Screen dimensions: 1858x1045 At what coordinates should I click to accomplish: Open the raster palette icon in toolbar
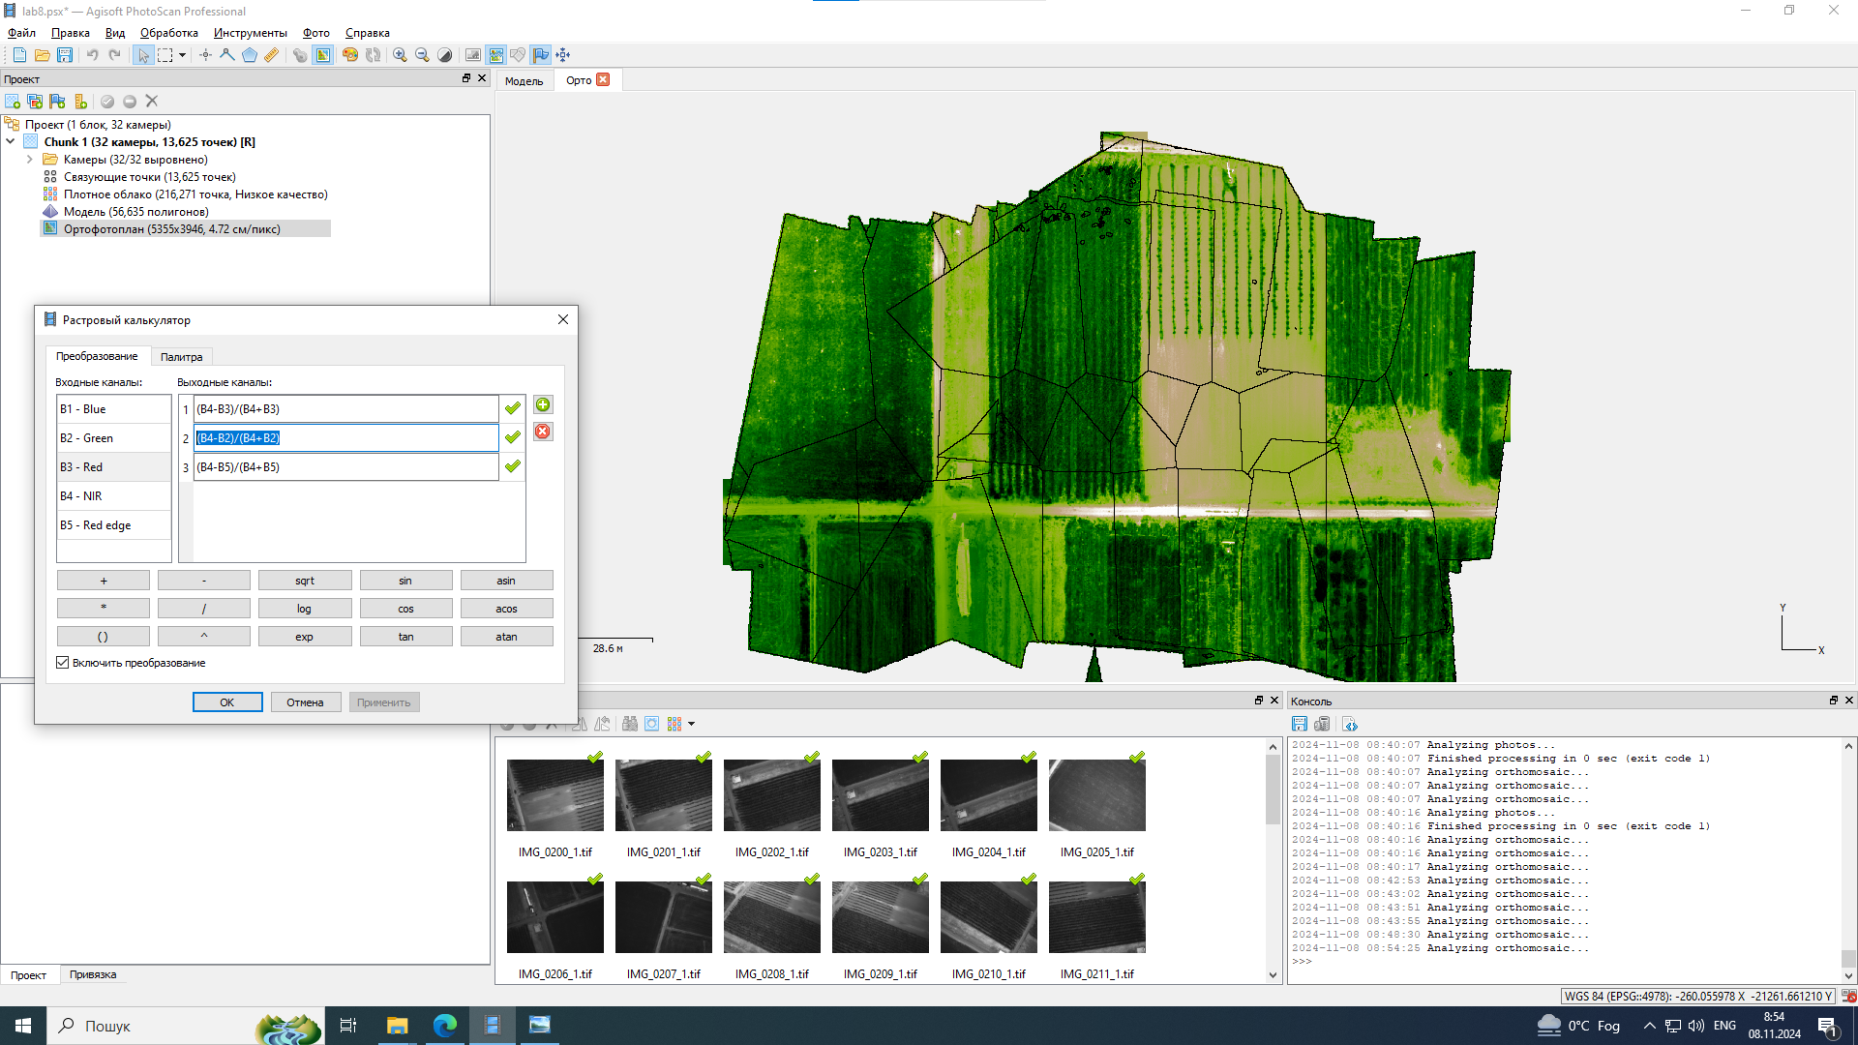(x=350, y=55)
